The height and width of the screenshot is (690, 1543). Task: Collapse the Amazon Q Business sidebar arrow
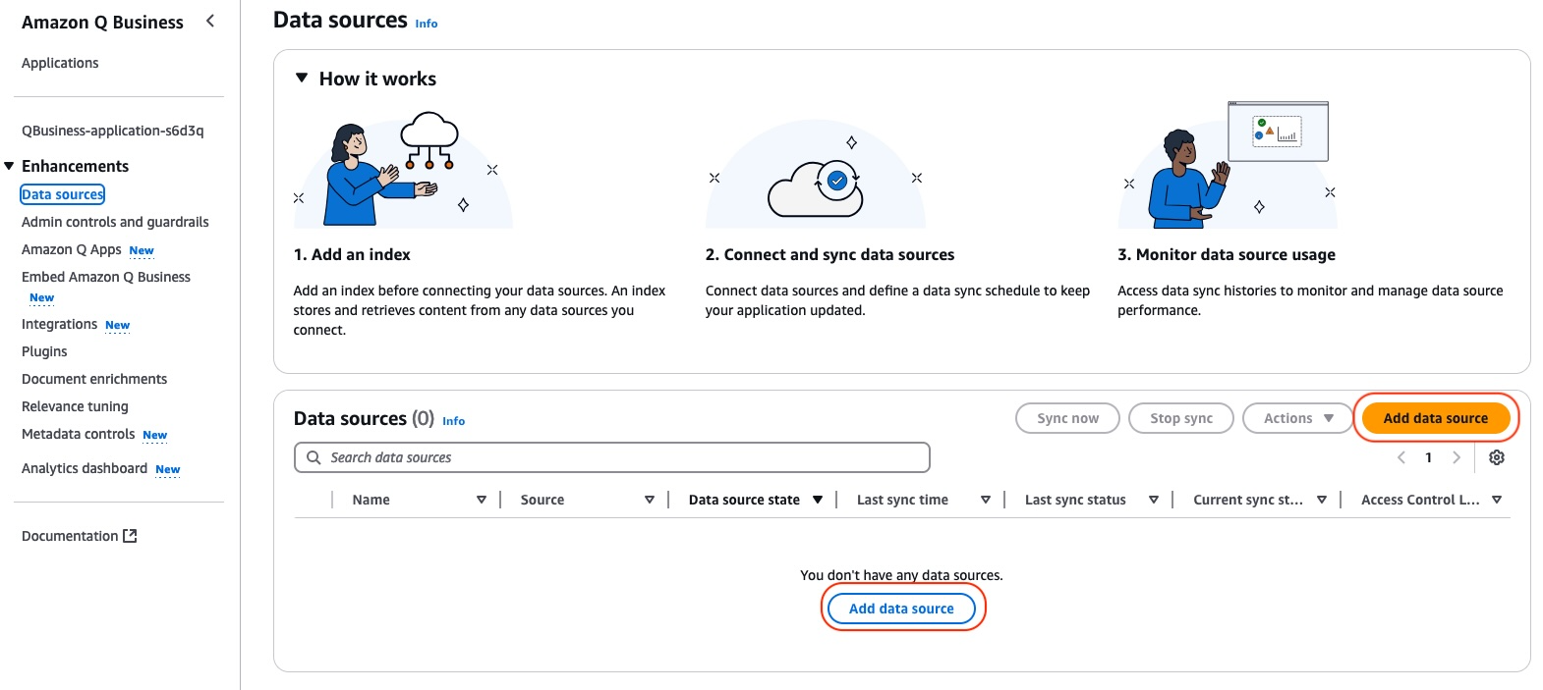coord(210,21)
